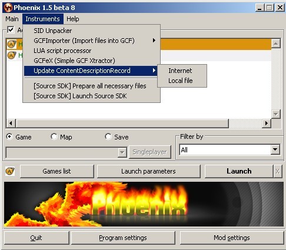Open the Filter by All dropdown
Screen dimensions: 286x250
[275, 150]
